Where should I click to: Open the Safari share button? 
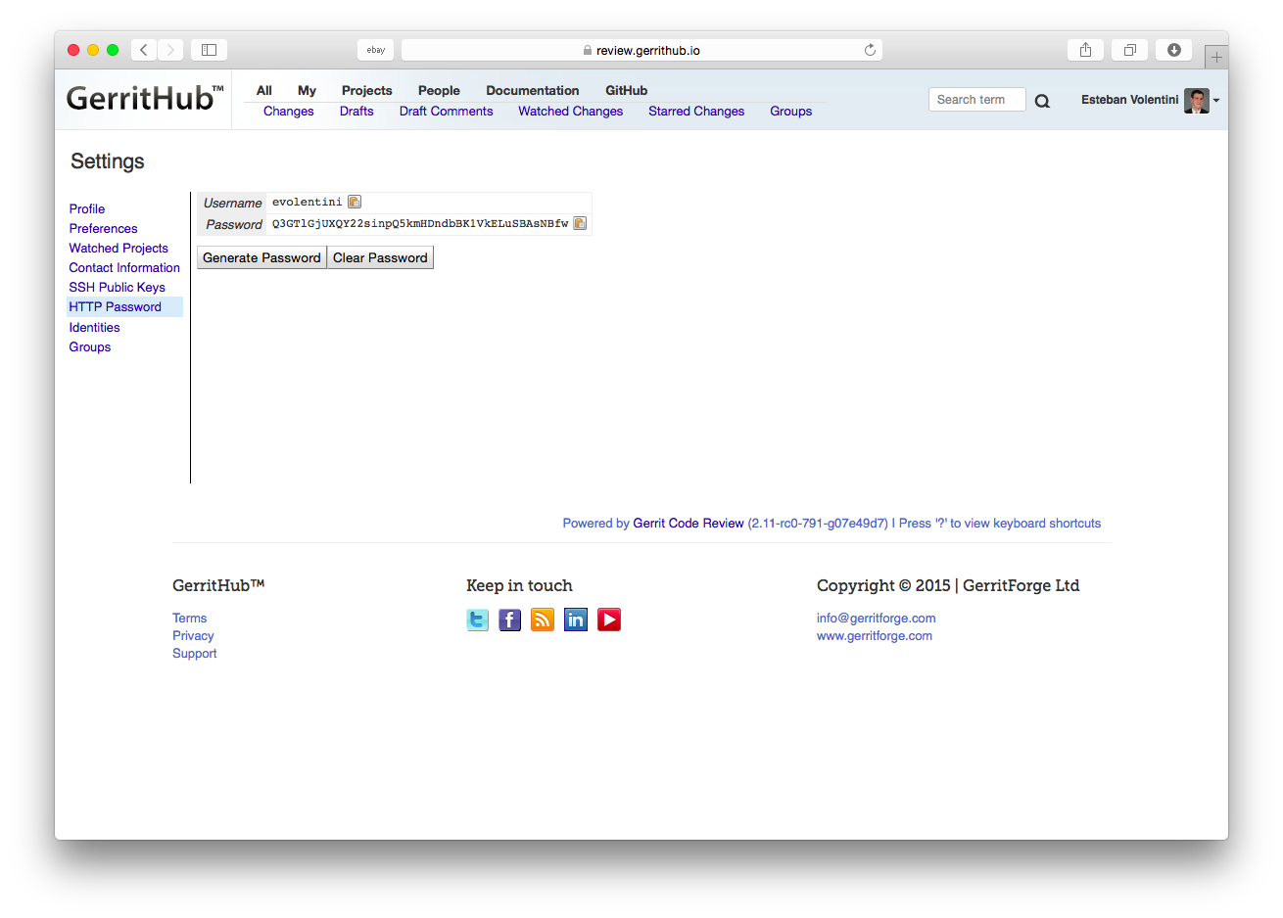tap(1085, 50)
